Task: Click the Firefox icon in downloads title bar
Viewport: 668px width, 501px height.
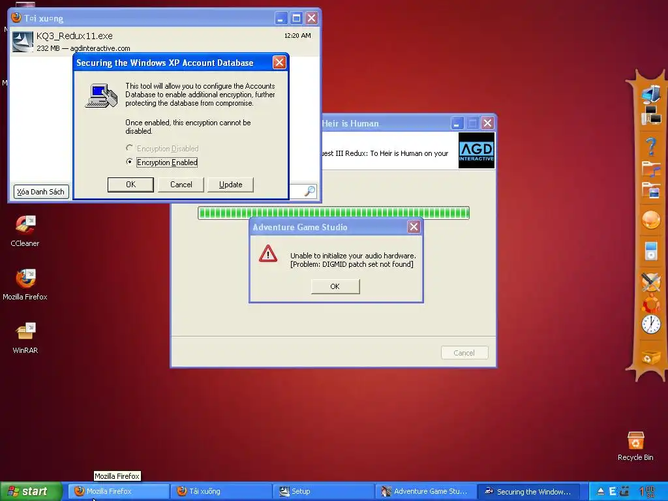Action: tap(16, 18)
